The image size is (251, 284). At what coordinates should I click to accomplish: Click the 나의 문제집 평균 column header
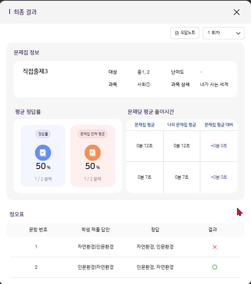182,125
